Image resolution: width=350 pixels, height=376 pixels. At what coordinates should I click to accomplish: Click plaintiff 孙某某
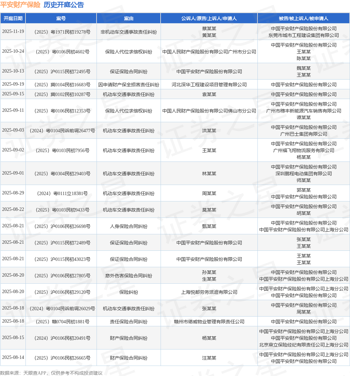[x=209, y=272]
